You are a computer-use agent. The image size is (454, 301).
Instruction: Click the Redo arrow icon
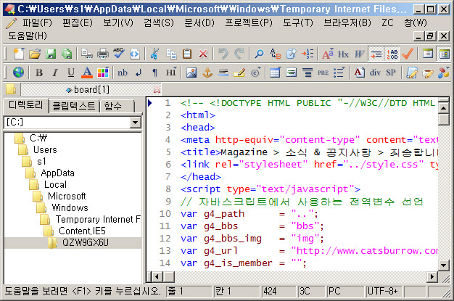239,54
